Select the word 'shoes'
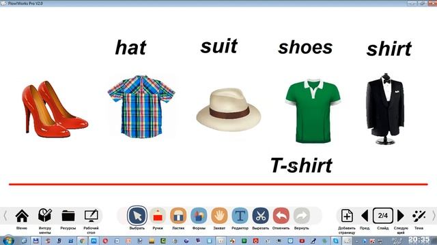The height and width of the screenshot is (245, 437). click(x=305, y=47)
